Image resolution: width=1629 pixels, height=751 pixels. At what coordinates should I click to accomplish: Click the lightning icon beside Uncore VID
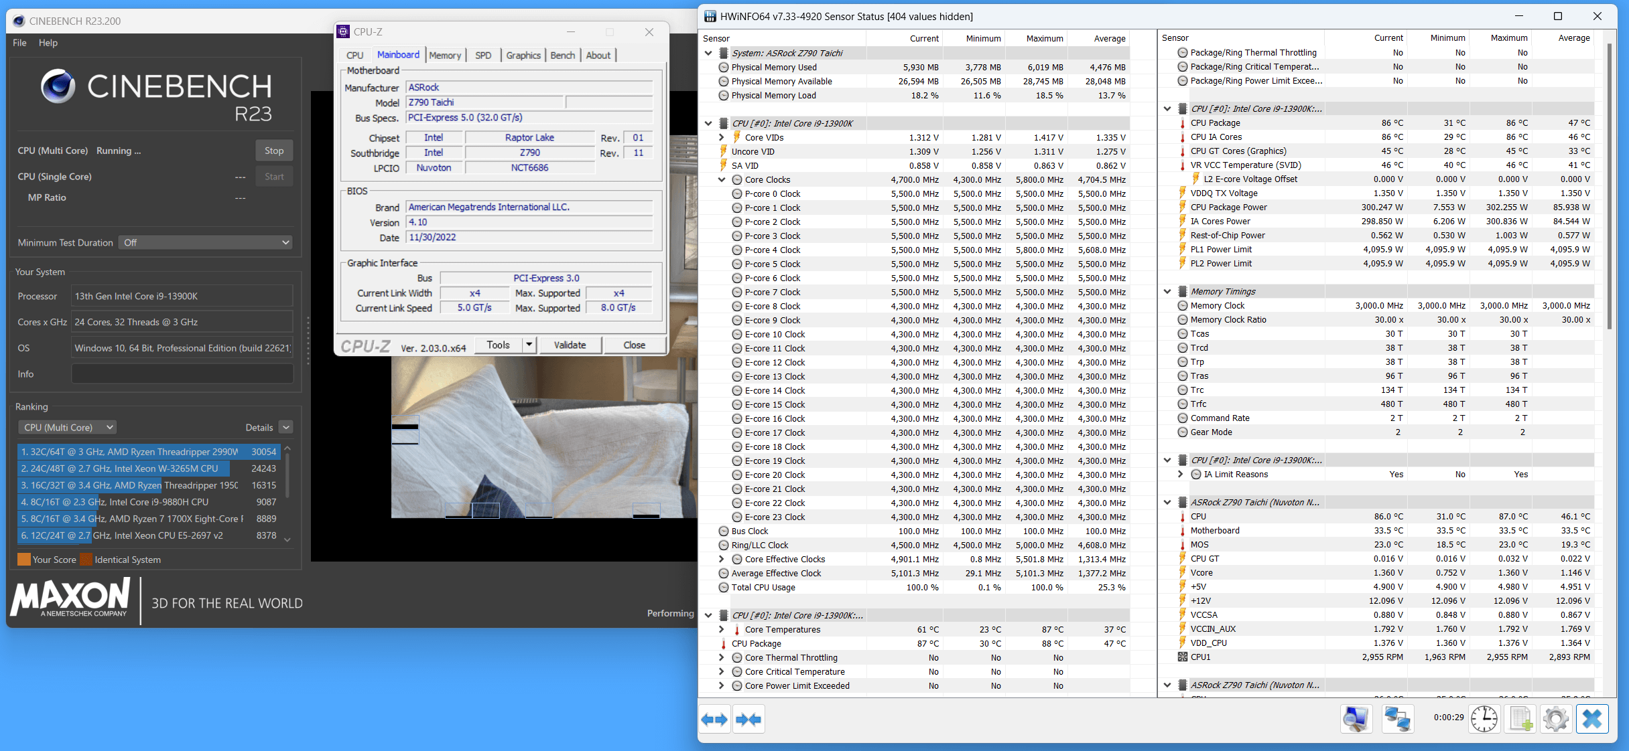[x=724, y=151]
